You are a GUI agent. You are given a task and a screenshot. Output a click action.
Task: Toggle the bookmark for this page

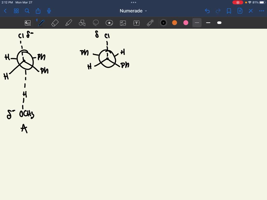(x=229, y=11)
